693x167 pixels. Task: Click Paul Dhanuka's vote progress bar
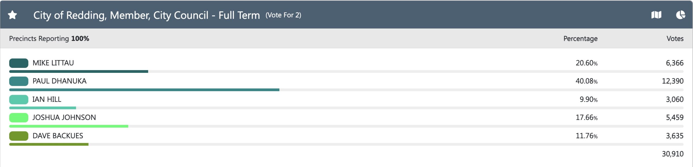click(144, 90)
